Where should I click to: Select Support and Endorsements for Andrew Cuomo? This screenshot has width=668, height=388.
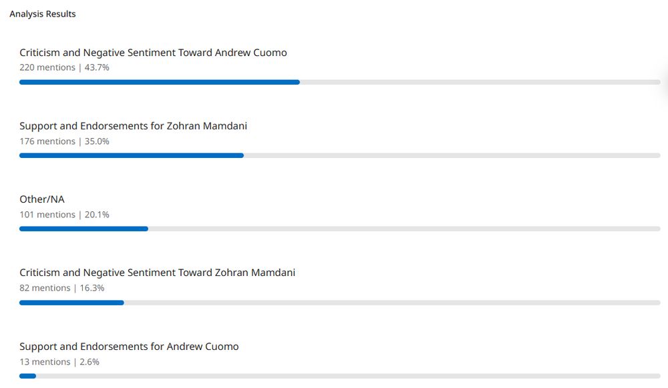click(x=129, y=347)
